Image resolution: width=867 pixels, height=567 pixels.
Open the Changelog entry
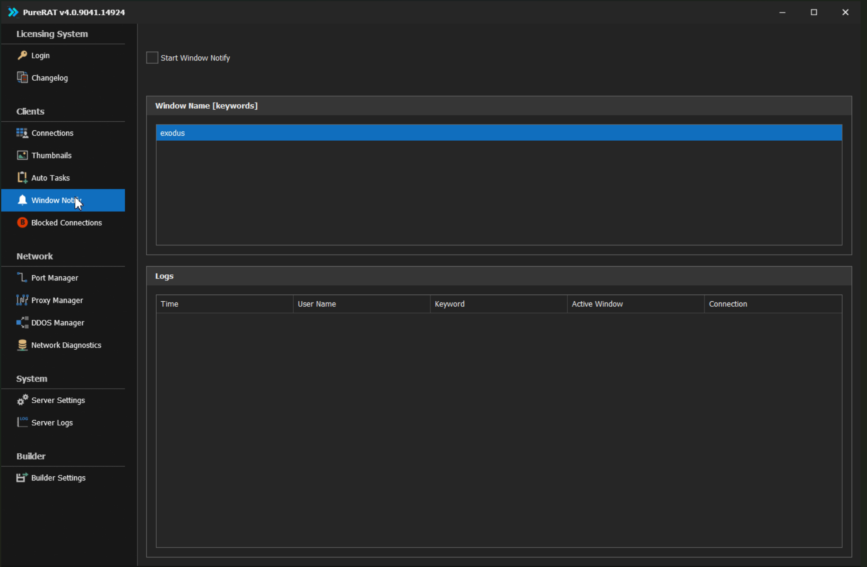pyautogui.click(x=63, y=77)
